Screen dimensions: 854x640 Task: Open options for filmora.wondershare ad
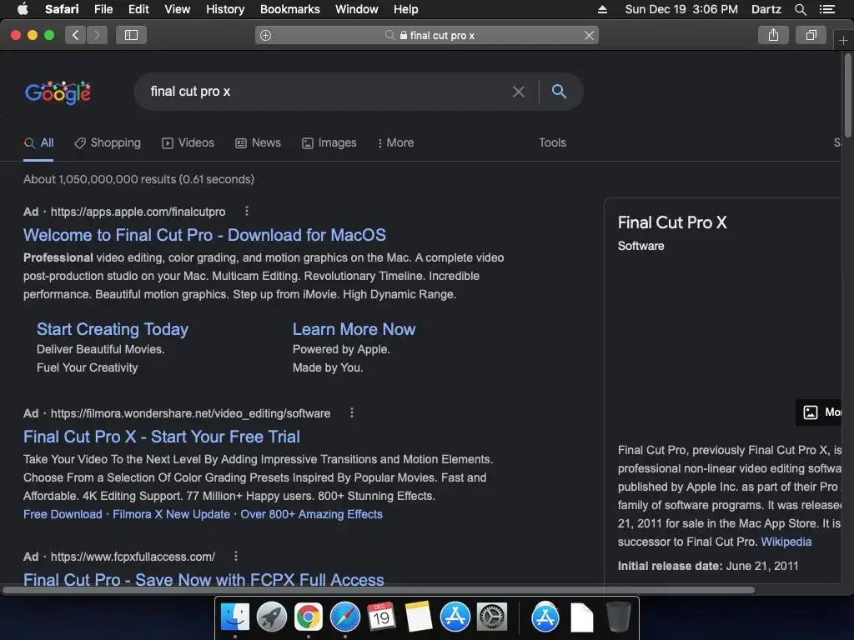point(352,413)
